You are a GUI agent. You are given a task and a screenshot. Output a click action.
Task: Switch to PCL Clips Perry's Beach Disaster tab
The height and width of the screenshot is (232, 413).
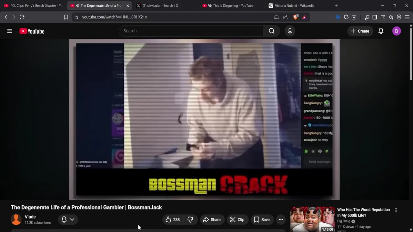[33, 5]
